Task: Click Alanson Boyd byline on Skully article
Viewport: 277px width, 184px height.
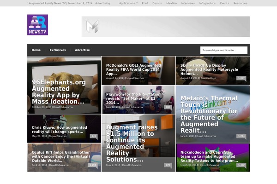Action: pyautogui.click(x=208, y=78)
